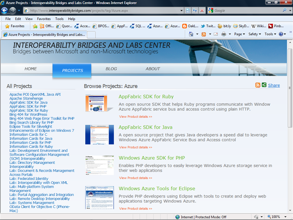Image resolution: width=293 pixels, height=220 pixels.
Task: Click the empty New Tab button
Action: [92, 35]
